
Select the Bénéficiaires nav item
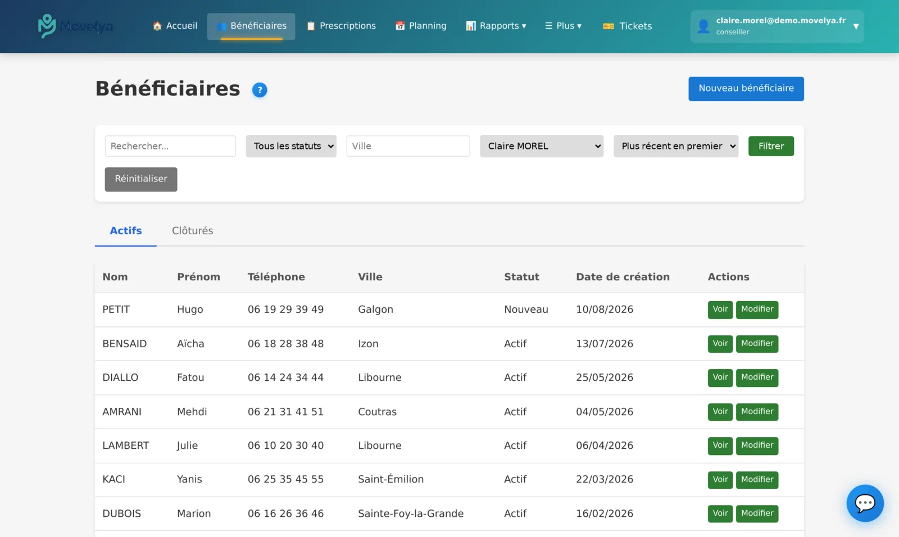251,26
